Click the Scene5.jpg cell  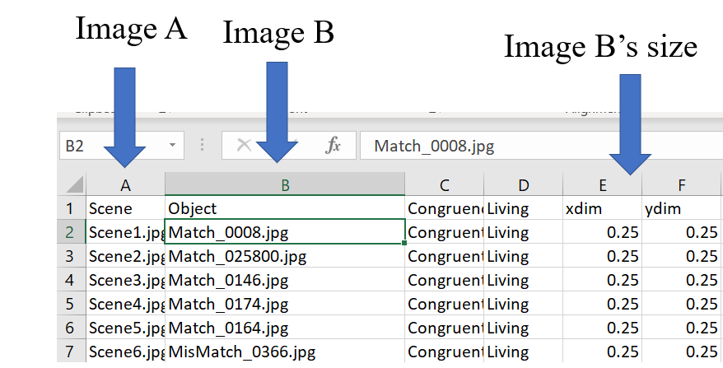click(x=125, y=328)
